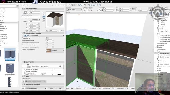Collapse the Model section
This screenshot has height=95, width=170.
23,76
